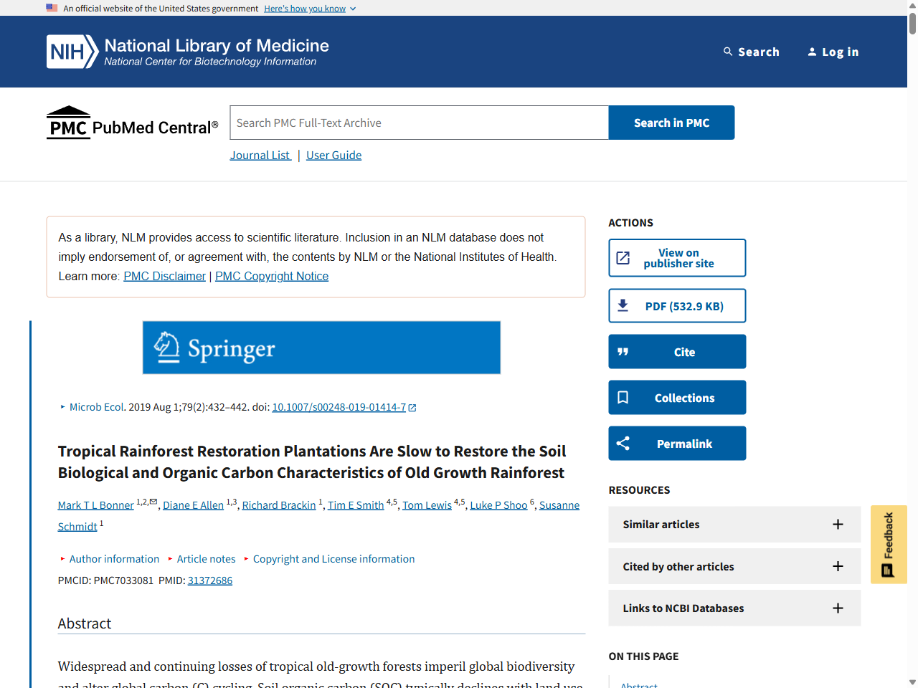The height and width of the screenshot is (688, 918).
Task: Open the Journal List link
Action: [x=260, y=156]
